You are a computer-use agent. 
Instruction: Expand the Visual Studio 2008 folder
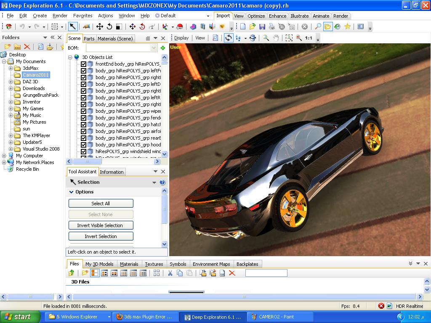tap(11, 149)
